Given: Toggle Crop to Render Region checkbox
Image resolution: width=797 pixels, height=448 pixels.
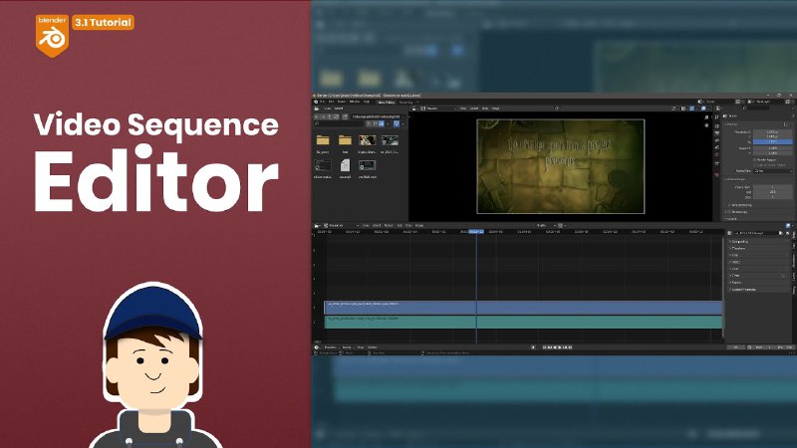Looking at the screenshot, I should (x=755, y=164).
